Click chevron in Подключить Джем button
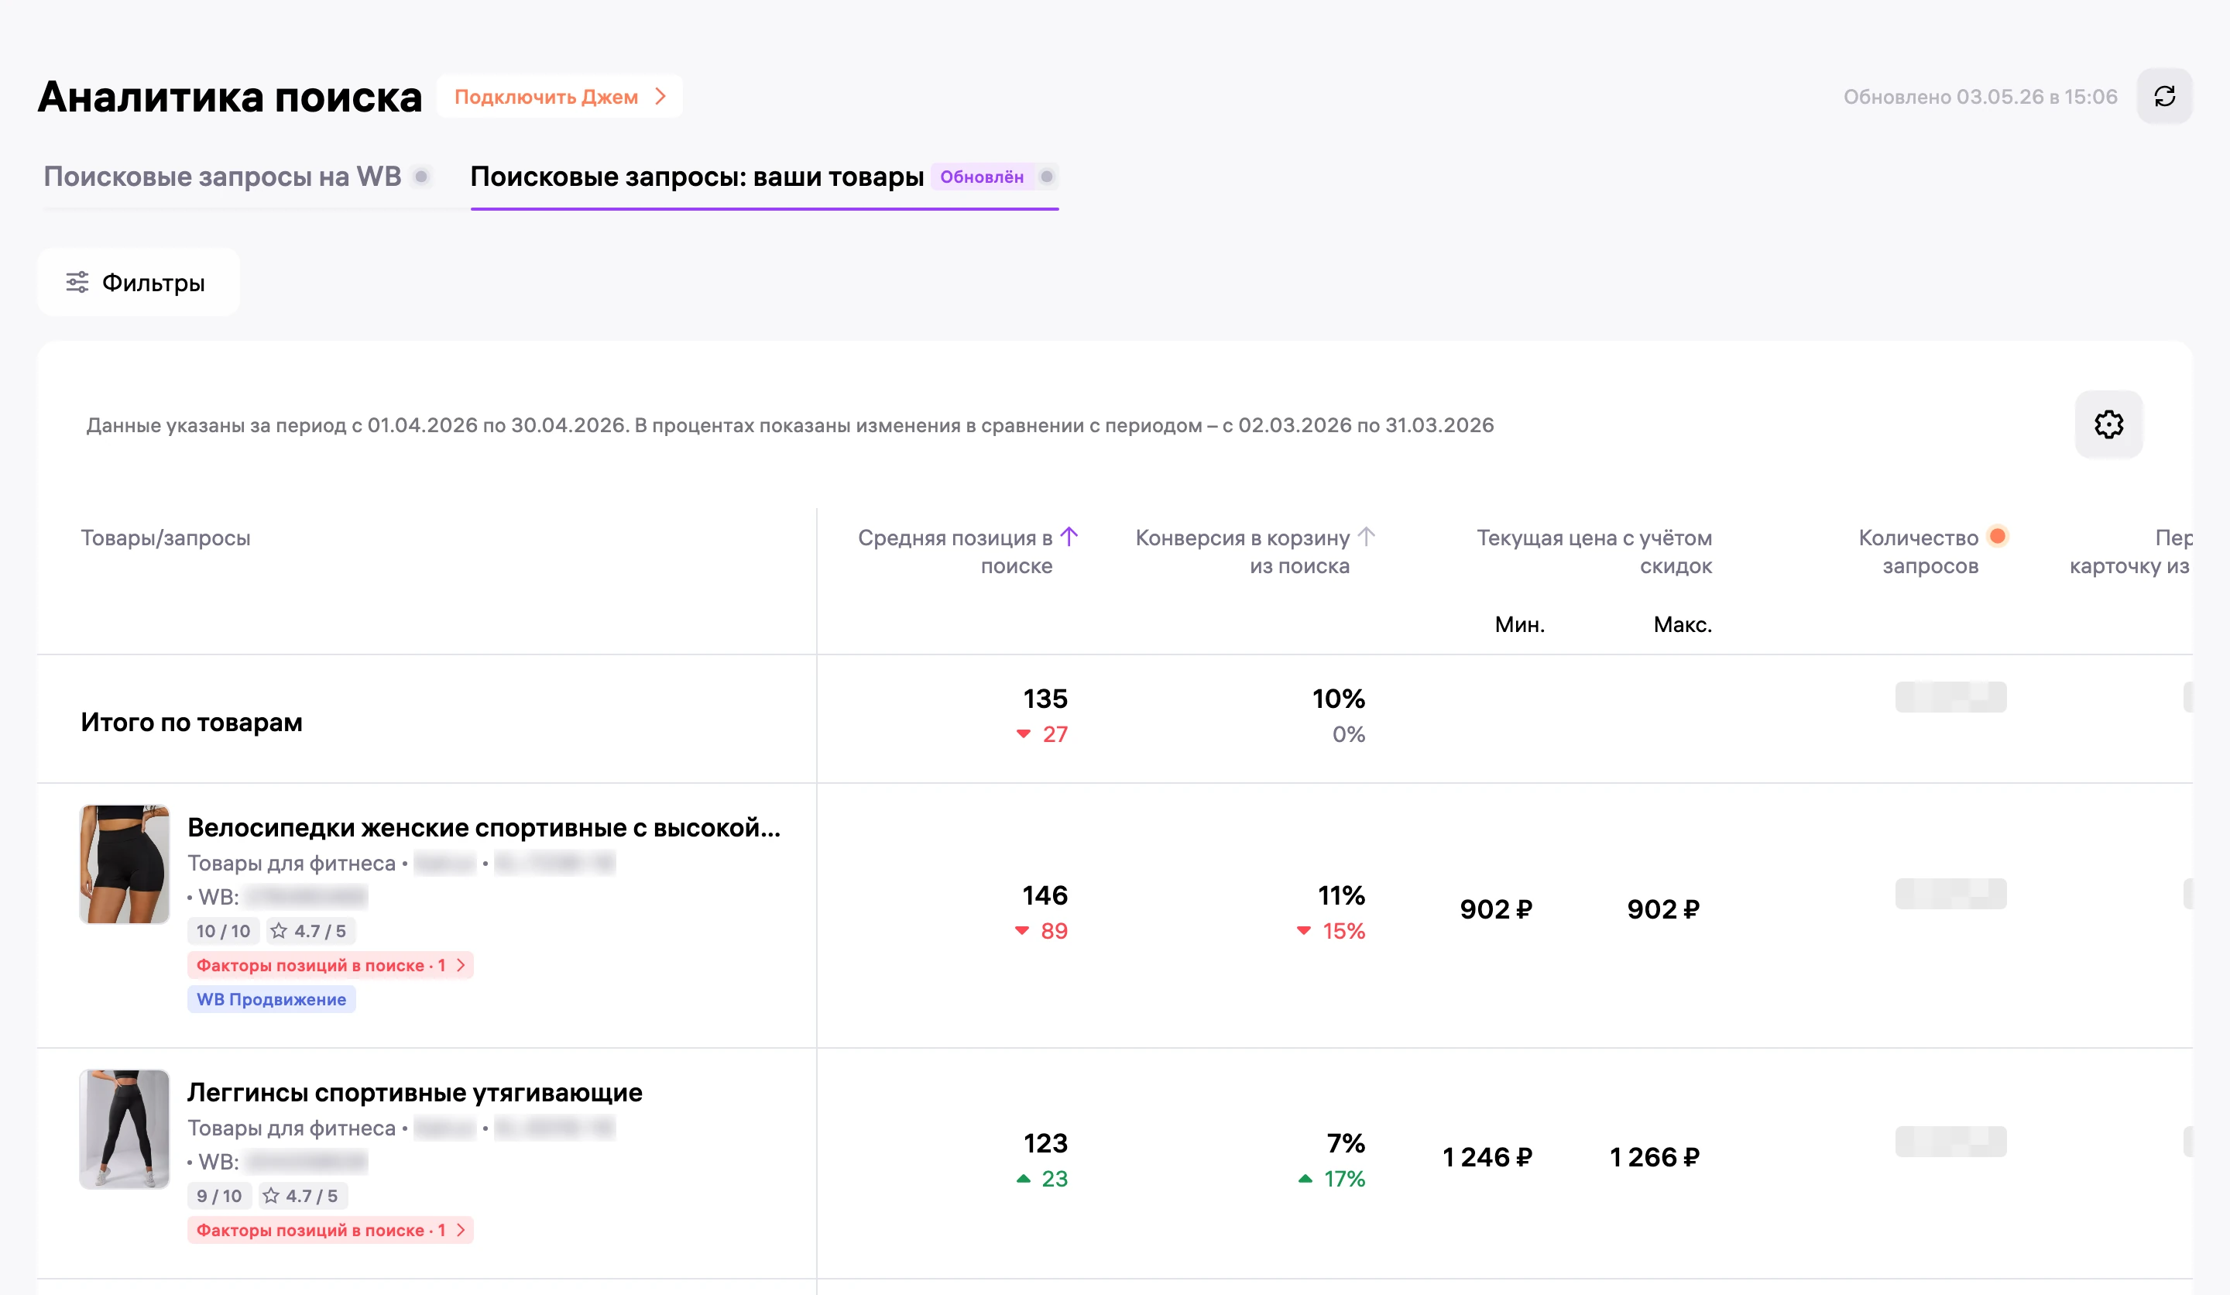This screenshot has width=2230, height=1295. coord(660,97)
